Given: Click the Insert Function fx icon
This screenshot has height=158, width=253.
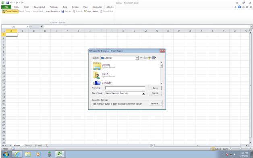Looking at the screenshot, I should [42, 27].
